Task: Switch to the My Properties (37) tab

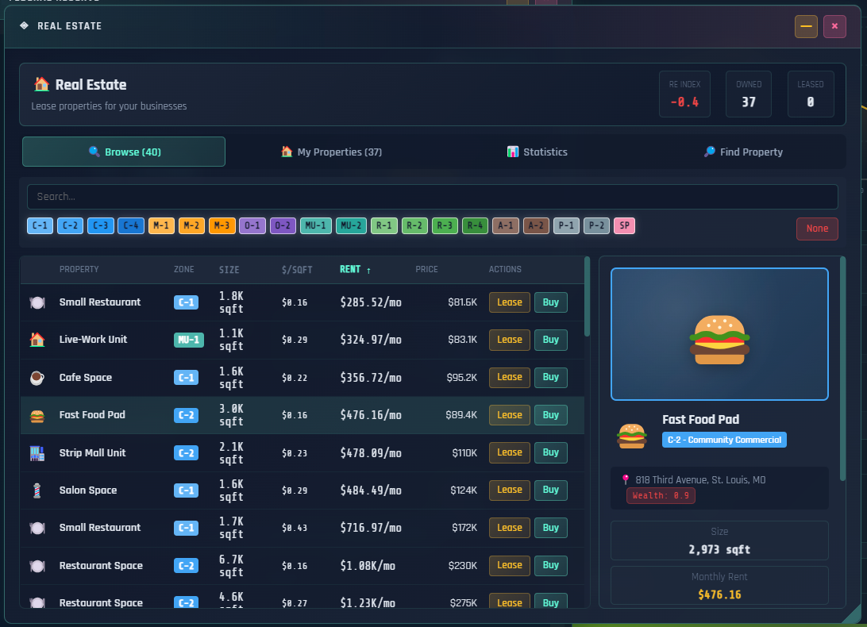Action: (x=331, y=152)
